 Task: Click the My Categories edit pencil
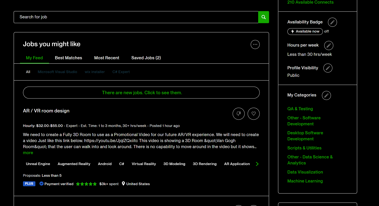coord(326,96)
